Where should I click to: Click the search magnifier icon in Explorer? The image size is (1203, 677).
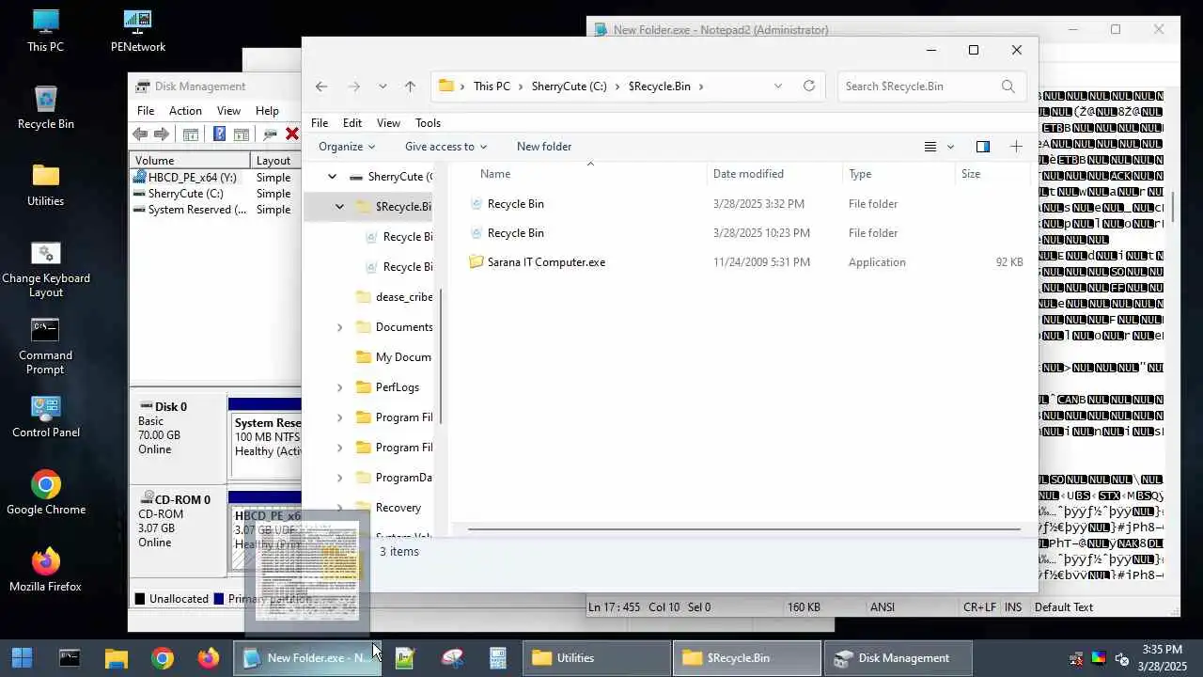coord(1008,87)
